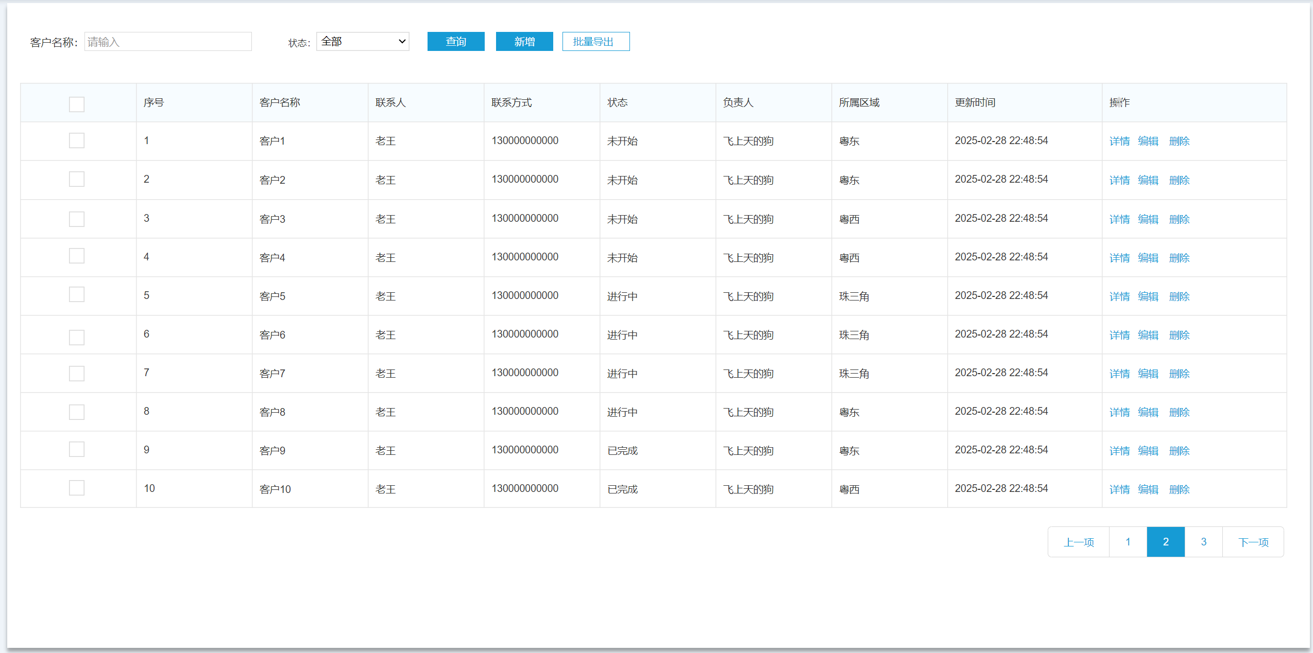Click the 新增 button
Viewport: 1313px width, 653px height.
[524, 42]
